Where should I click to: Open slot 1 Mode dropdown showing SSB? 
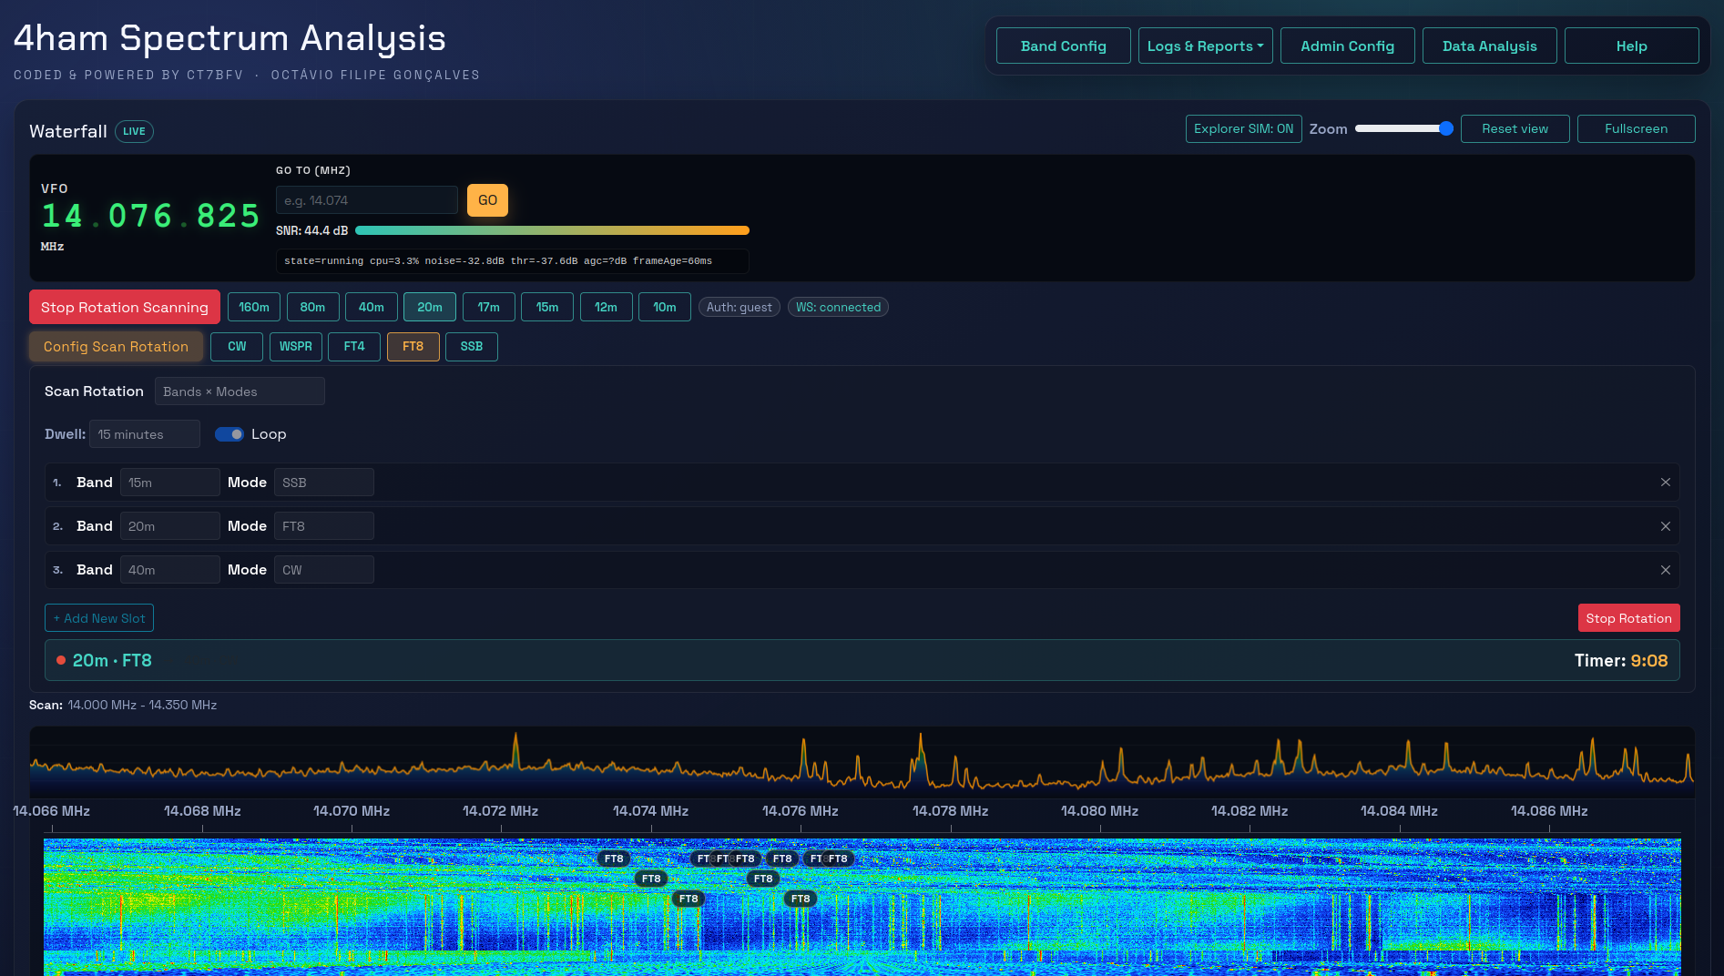click(324, 483)
